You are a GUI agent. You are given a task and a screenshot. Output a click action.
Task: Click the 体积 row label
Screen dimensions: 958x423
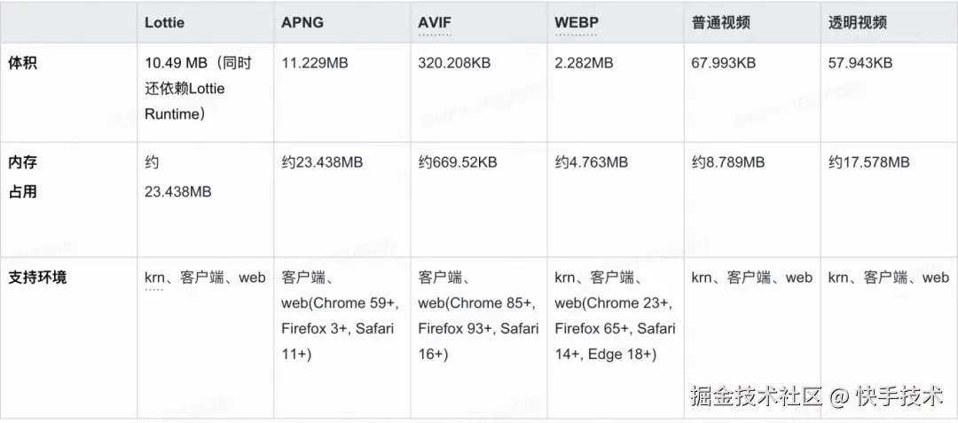pyautogui.click(x=23, y=64)
